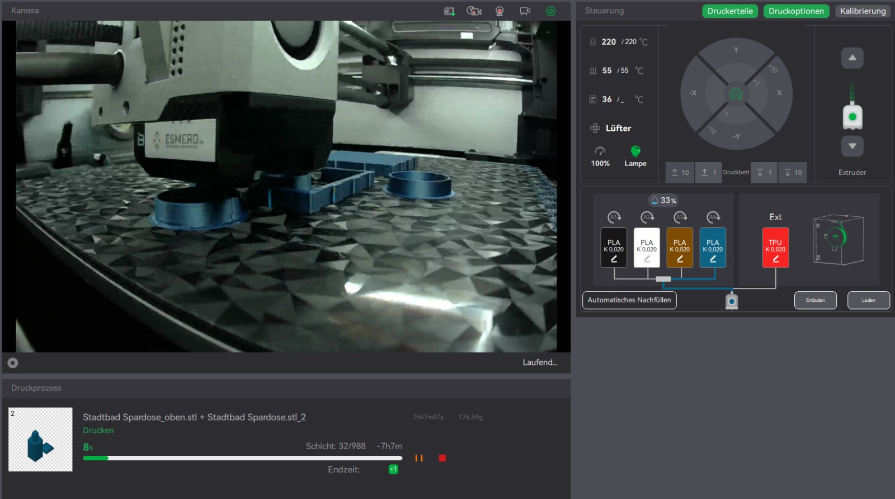Click the Stadtbad Spardose model thumbnail

pos(40,439)
